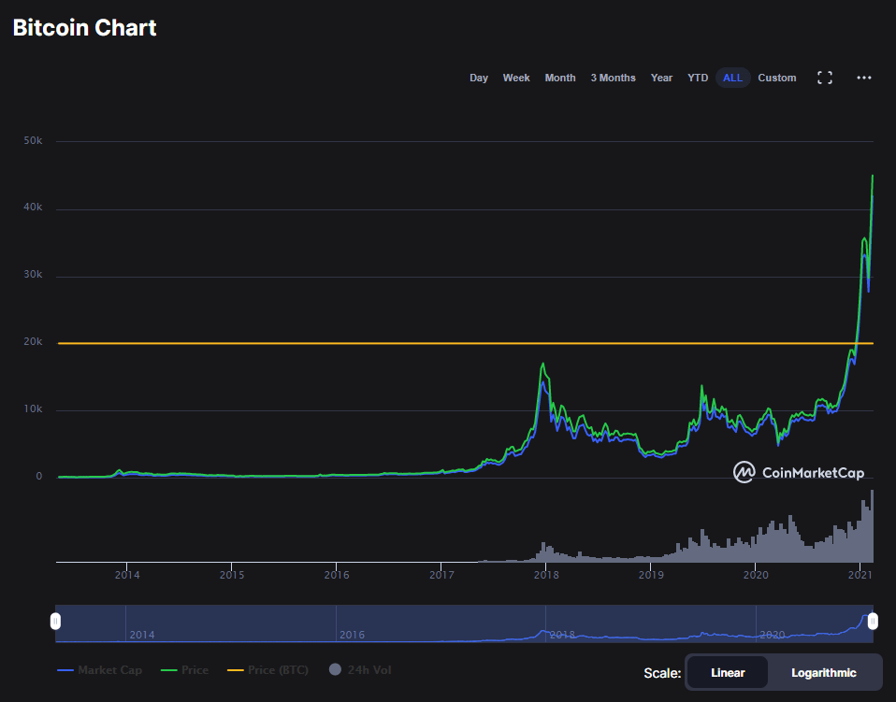The image size is (896, 702).
Task: Select the ALL time range
Action: pyautogui.click(x=732, y=78)
